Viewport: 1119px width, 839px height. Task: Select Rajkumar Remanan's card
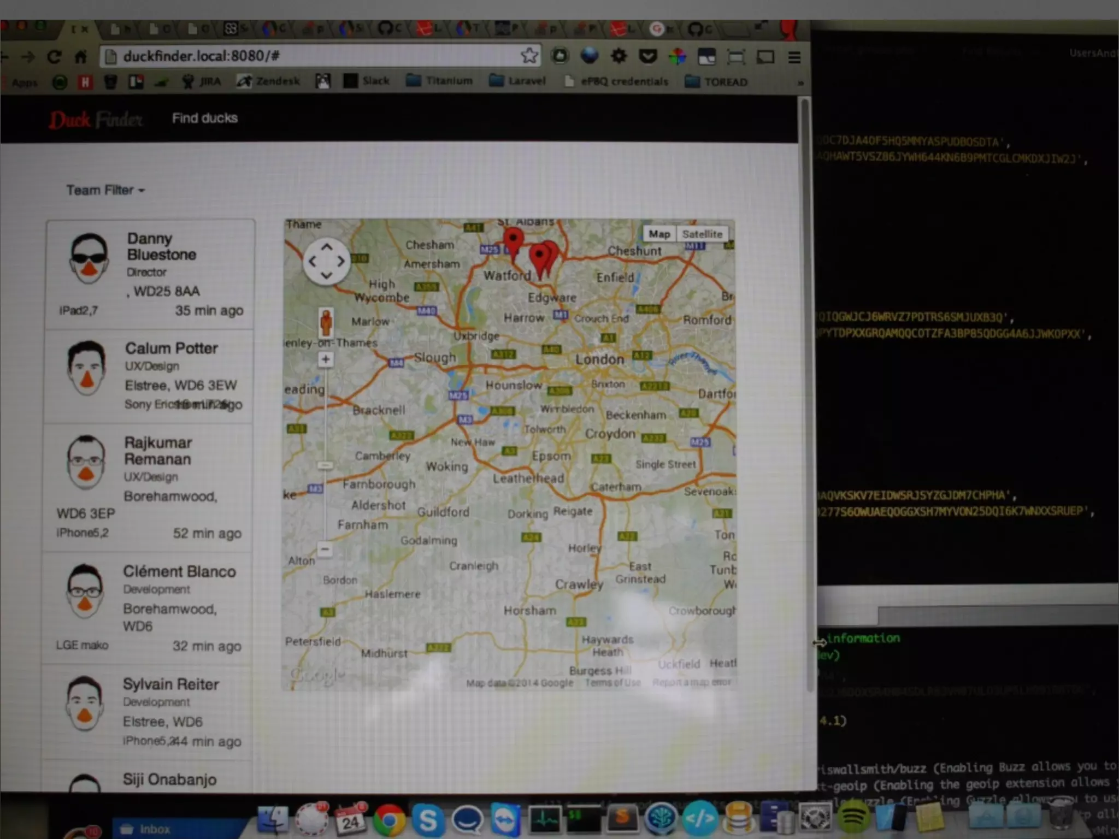coord(147,487)
